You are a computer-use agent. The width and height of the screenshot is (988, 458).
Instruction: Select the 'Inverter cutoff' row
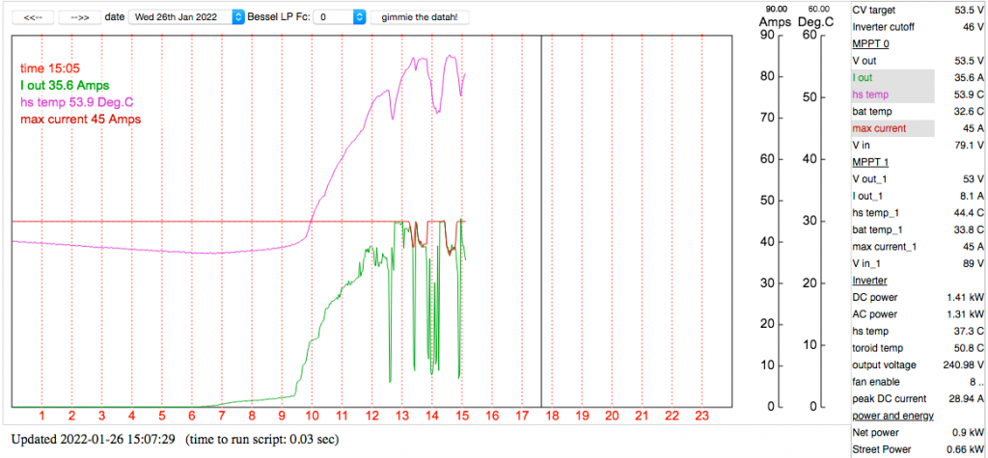[892, 26]
